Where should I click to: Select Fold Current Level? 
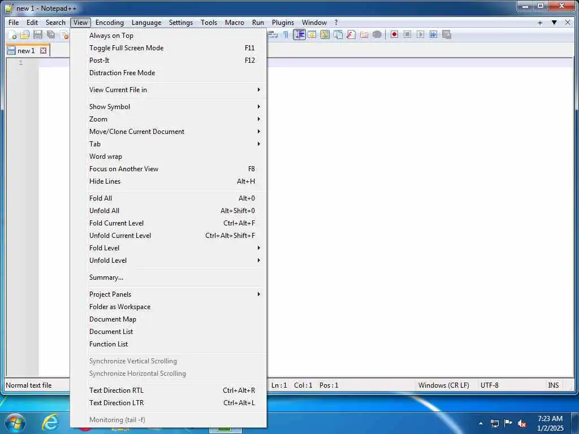[x=168, y=223]
